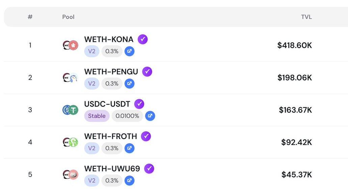This screenshot has height=189, width=348.
Task: Click the USDC-USDT verified checkmark badge
Action: (x=139, y=104)
